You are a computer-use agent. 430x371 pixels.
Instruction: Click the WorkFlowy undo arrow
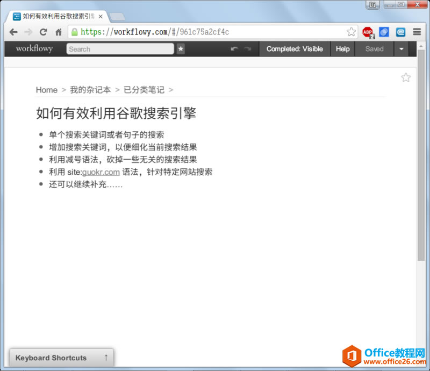pyautogui.click(x=235, y=49)
